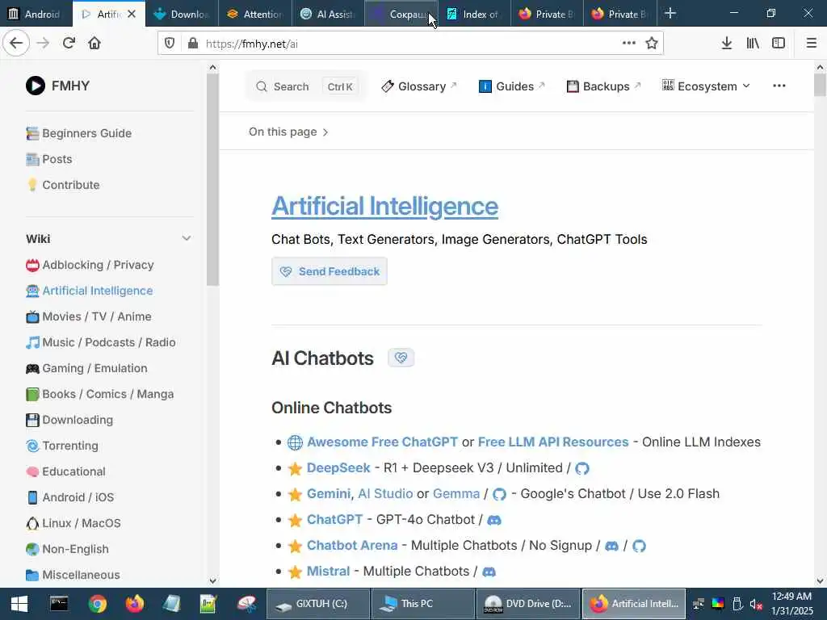The width and height of the screenshot is (827, 620).
Task: Bookmark this page with the star icon
Action: [652, 44]
